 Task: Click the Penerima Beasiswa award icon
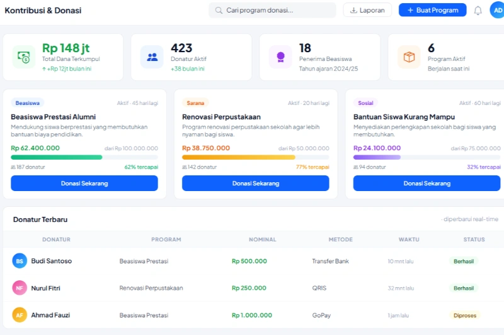click(280, 57)
